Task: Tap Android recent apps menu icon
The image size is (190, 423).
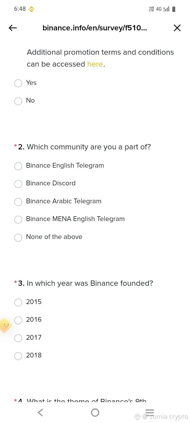Action: pyautogui.click(x=150, y=412)
